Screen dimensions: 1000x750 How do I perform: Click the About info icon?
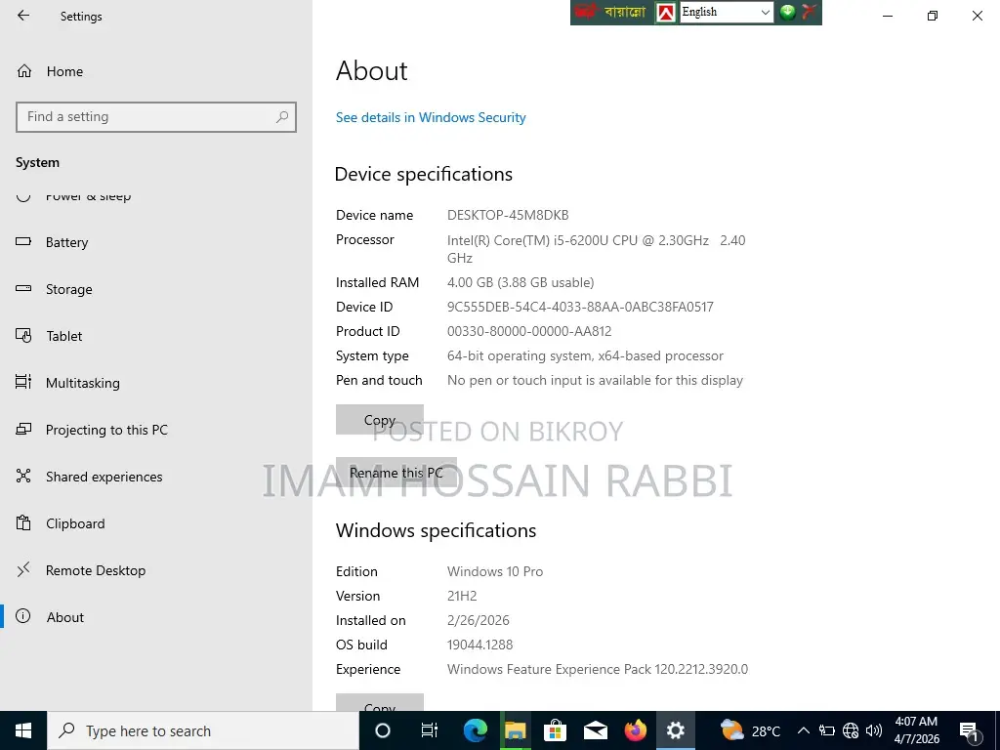[x=23, y=616]
